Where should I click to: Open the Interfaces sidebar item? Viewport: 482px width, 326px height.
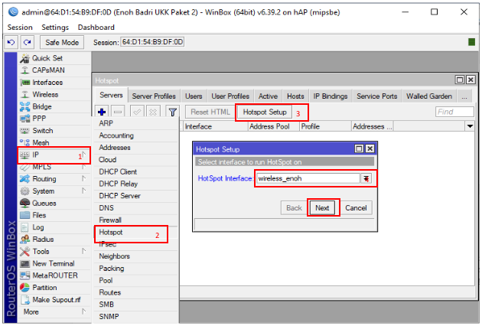pos(54,83)
